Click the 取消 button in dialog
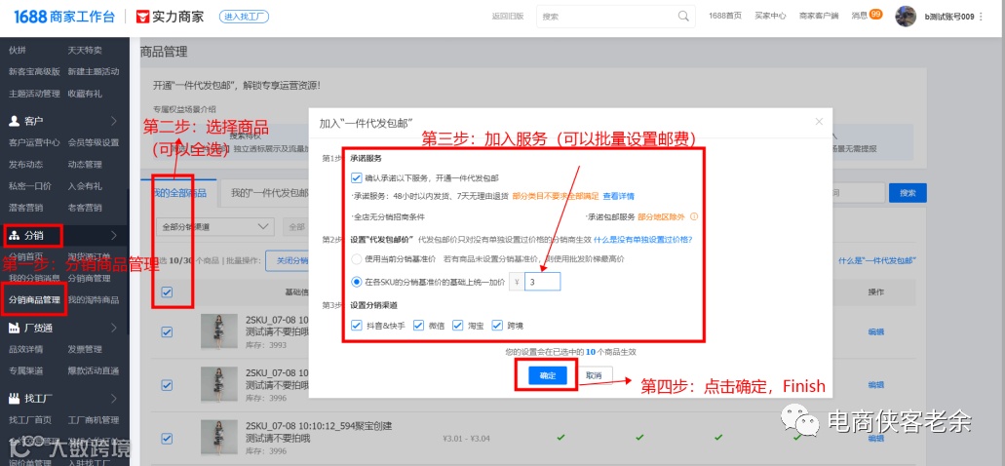 (x=594, y=375)
